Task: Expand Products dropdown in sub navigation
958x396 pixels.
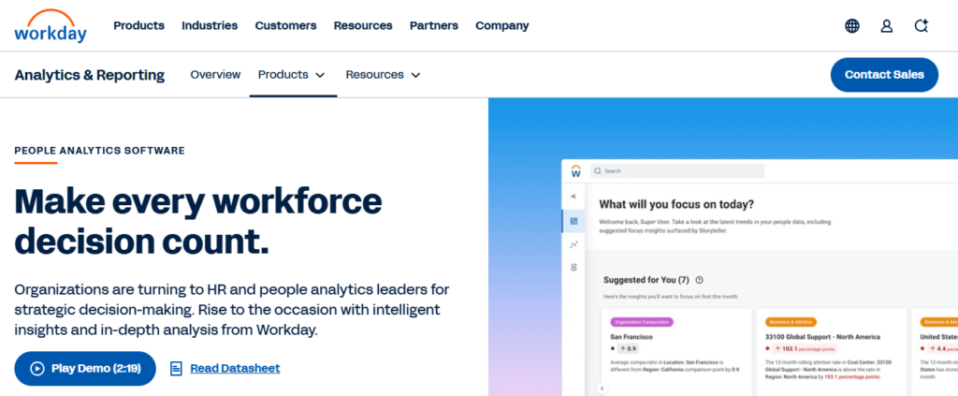Action: pyautogui.click(x=292, y=75)
